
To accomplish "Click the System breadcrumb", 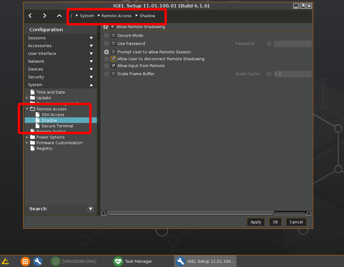I will tap(87, 16).
